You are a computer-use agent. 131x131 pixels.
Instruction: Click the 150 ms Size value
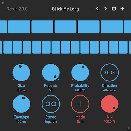click(x=21, y=90)
